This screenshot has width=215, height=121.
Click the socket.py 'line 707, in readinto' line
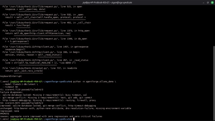(40, 68)
